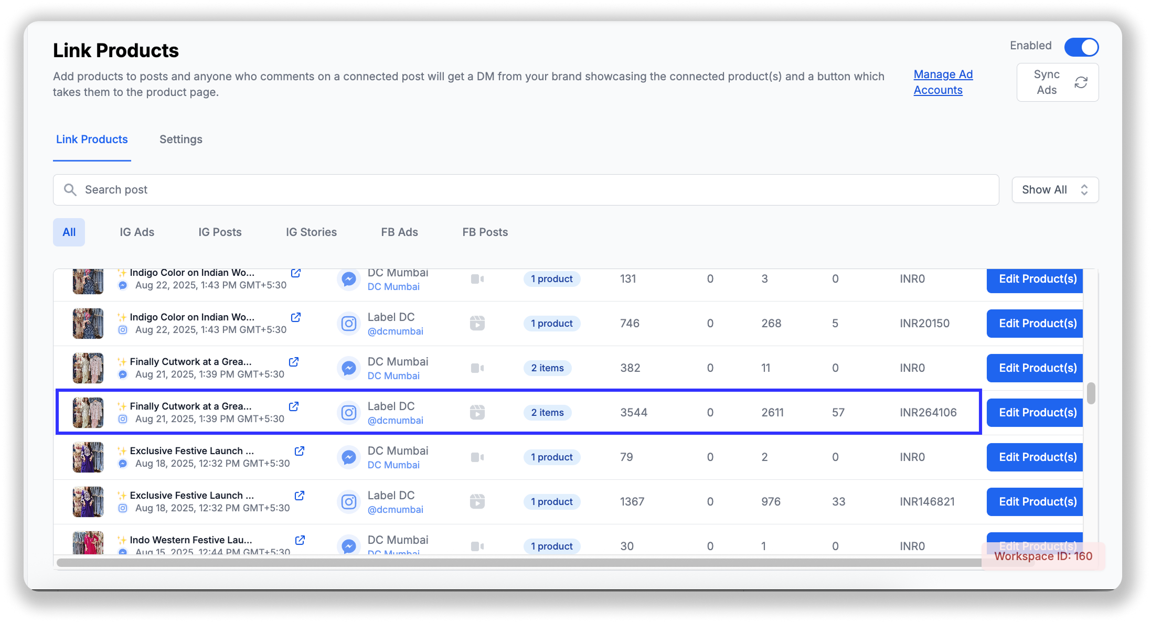Viewport: 1151px width, 623px height.
Task: Toggle the Enabled switch off
Action: (x=1081, y=47)
